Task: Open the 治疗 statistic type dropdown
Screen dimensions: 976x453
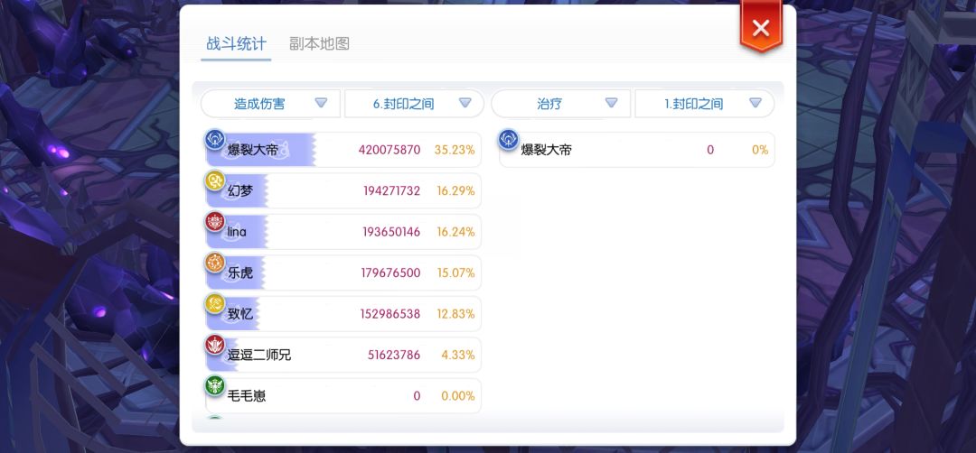Action: (x=561, y=104)
